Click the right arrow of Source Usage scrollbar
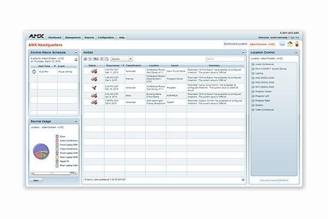Screen dimensions: 328x219 click(x=76, y=174)
